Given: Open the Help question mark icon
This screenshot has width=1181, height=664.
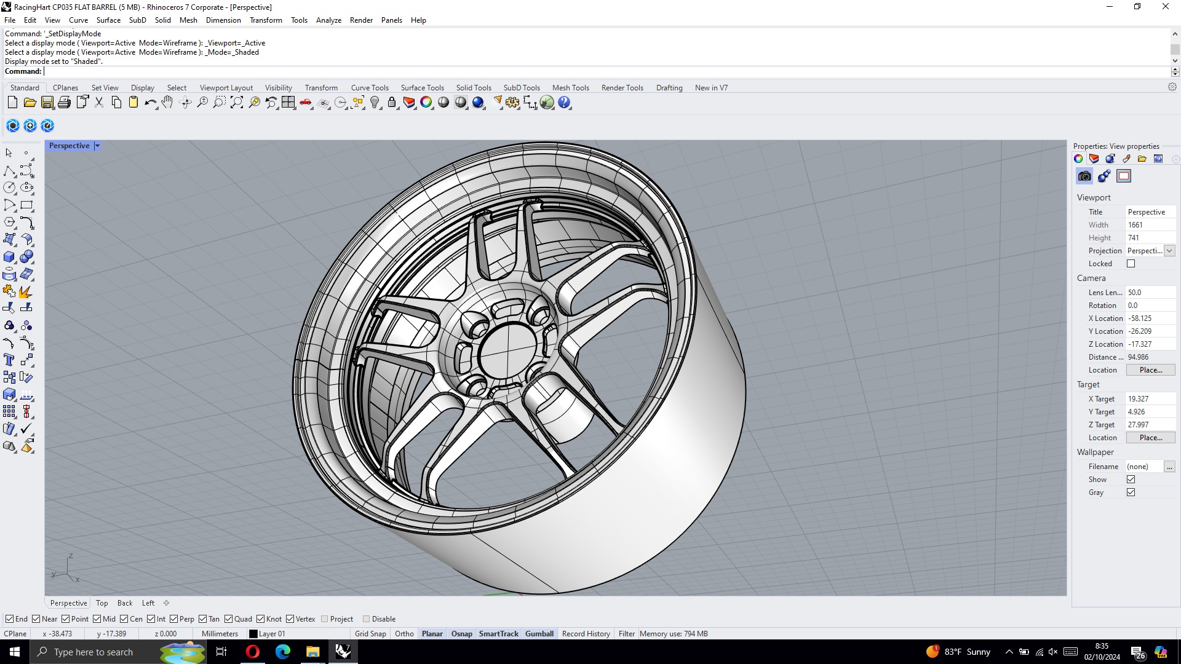Looking at the screenshot, I should [x=564, y=103].
